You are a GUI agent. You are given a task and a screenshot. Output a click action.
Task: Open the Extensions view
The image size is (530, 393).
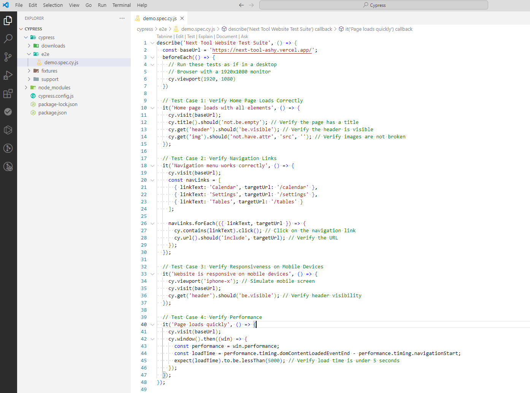pos(8,93)
